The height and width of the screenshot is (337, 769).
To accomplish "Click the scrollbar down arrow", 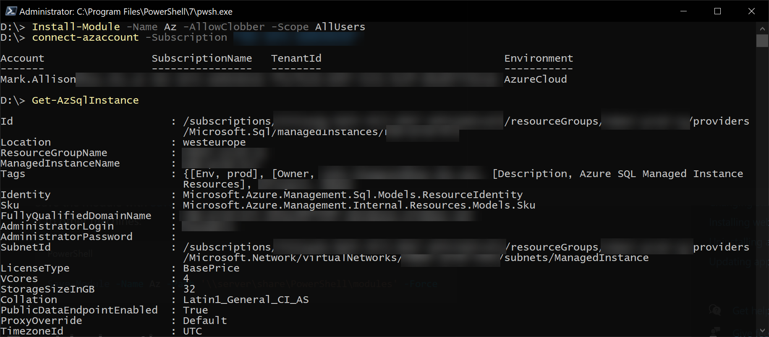I will 762,331.
